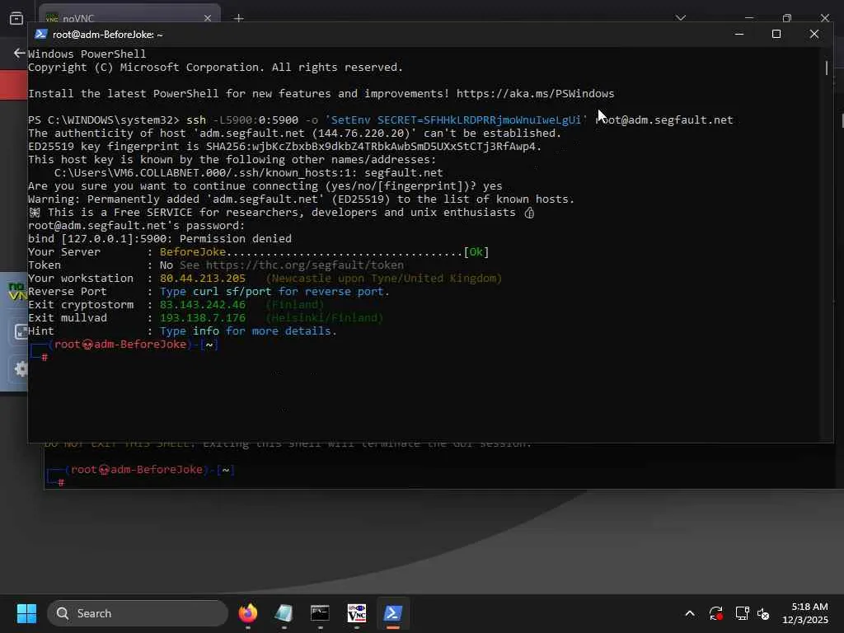This screenshot has width=844, height=633.
Task: Open the Windows Start menu
Action: [26, 613]
